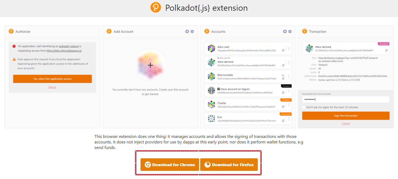Click Cancel link under Sign the transaction

tap(346, 123)
